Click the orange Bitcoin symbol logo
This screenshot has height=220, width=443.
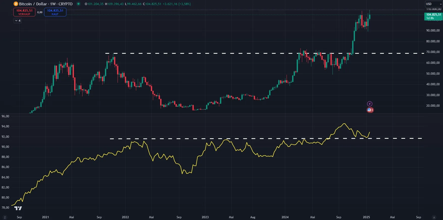pos(16,4)
